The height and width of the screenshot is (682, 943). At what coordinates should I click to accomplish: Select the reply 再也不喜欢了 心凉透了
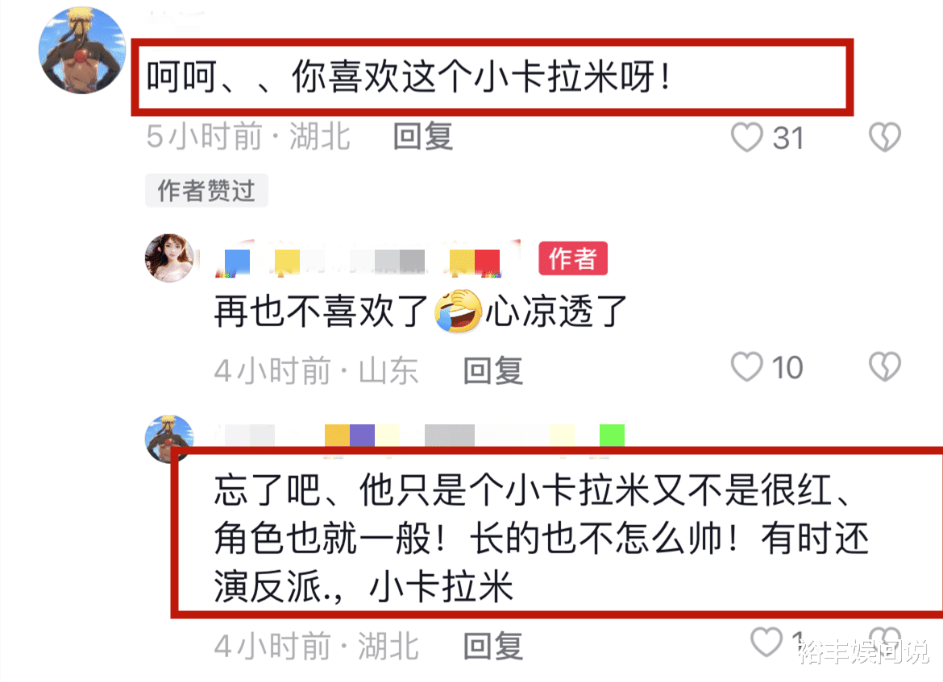421,312
